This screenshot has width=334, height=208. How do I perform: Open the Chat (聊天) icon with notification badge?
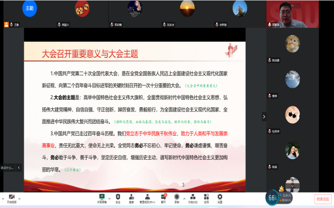coord(164,199)
